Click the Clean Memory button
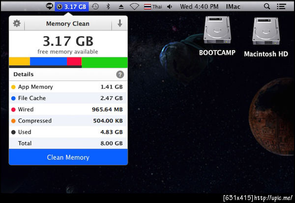Image resolution: width=295 pixels, height=203 pixels. point(68,157)
